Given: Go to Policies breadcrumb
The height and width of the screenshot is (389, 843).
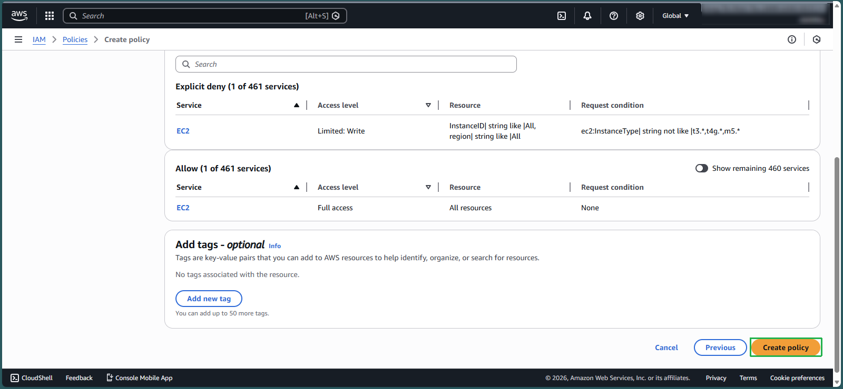Looking at the screenshot, I should pos(75,39).
